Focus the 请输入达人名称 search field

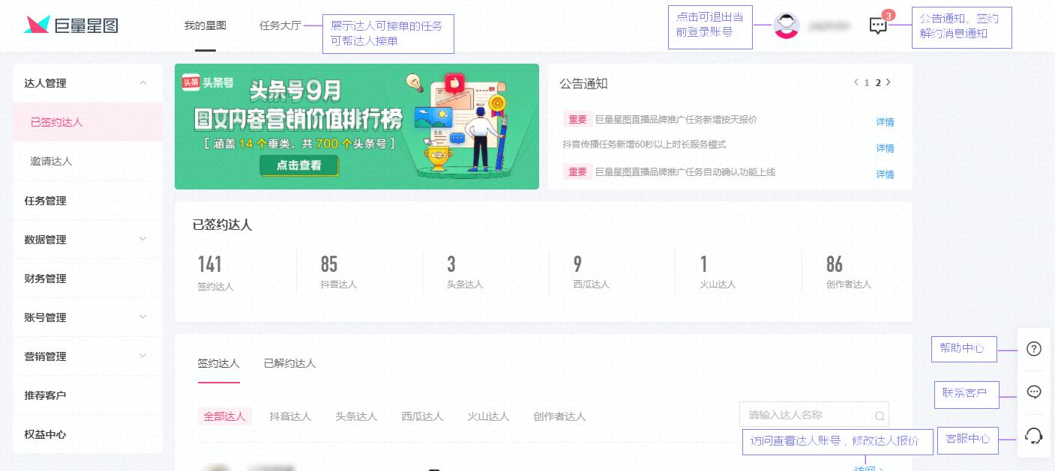click(x=814, y=415)
